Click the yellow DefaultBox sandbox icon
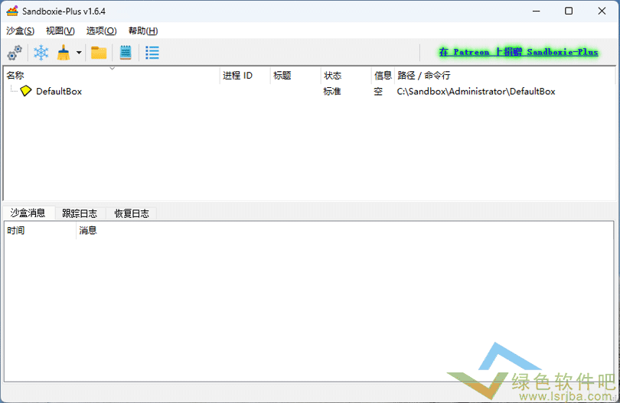This screenshot has height=403, width=620. point(26,91)
